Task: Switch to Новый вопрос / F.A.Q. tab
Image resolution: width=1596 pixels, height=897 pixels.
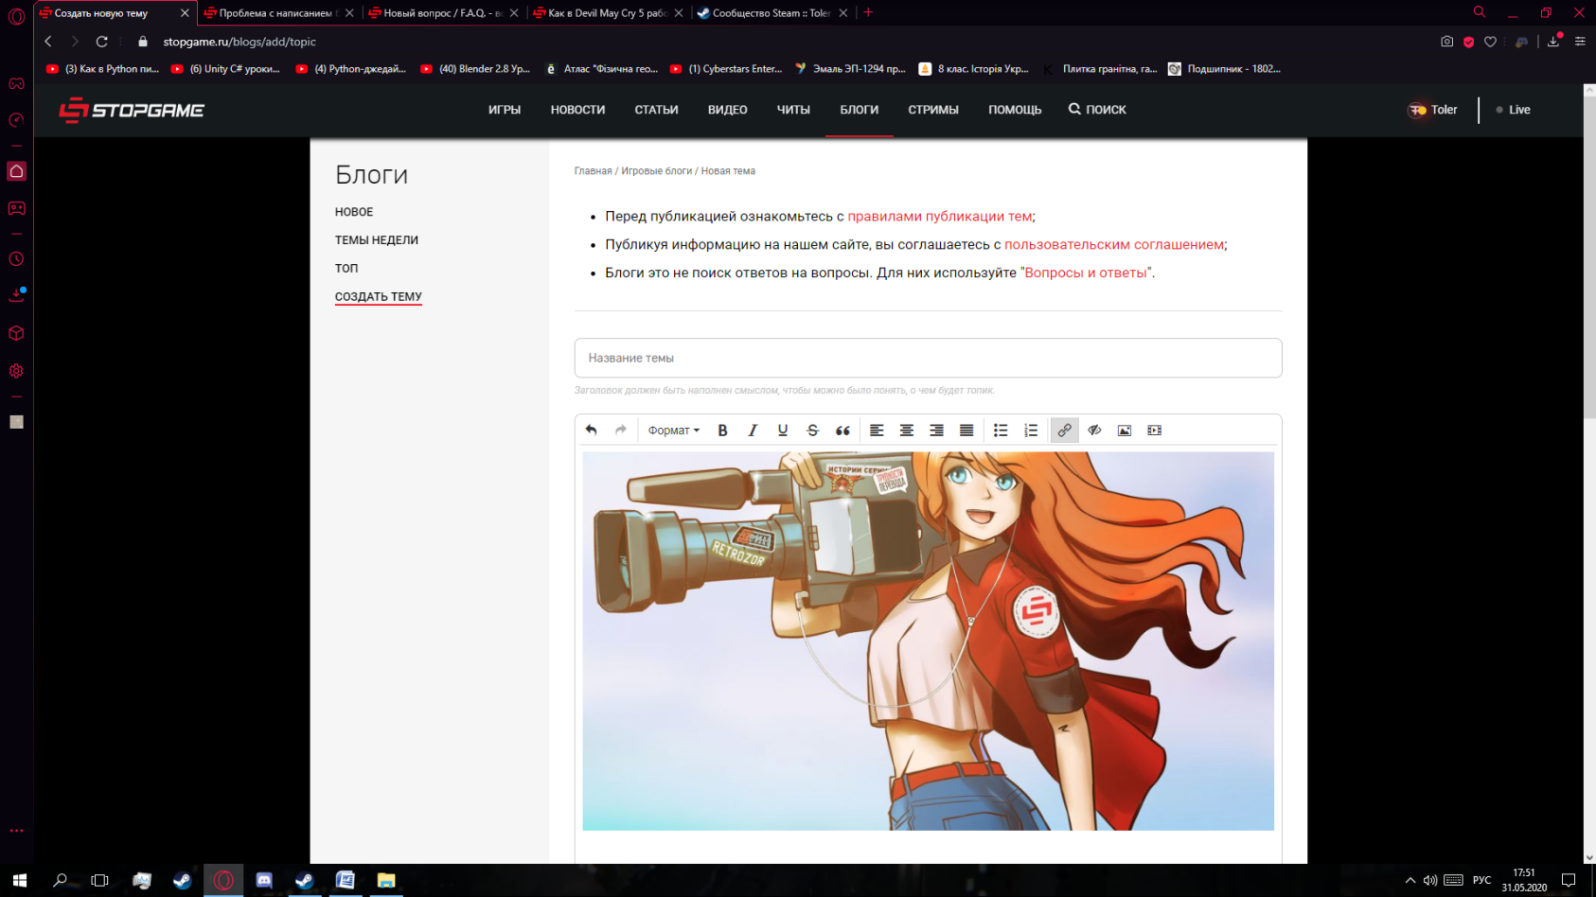Action: (442, 13)
